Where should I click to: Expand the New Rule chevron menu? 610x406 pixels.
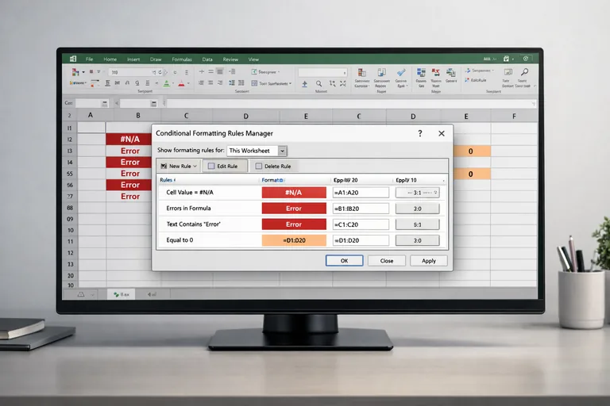(x=195, y=167)
